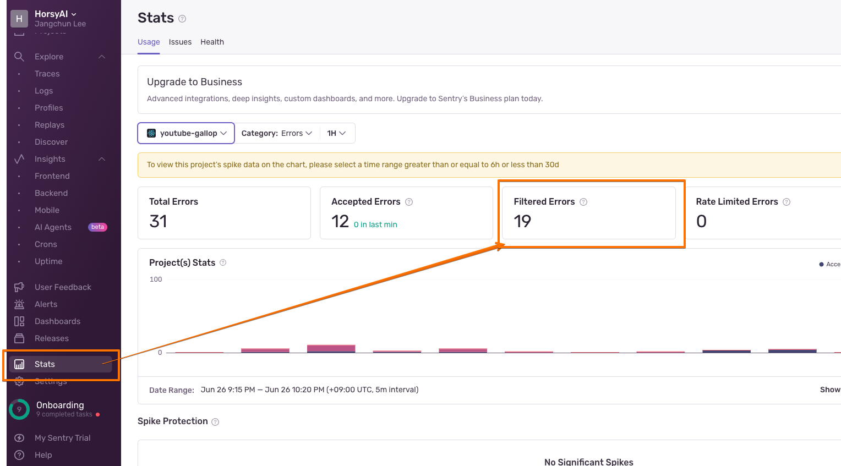Open the youtube-gallop project dropdown

tap(186, 133)
